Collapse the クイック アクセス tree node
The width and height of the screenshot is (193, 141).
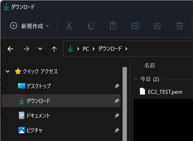(8, 71)
